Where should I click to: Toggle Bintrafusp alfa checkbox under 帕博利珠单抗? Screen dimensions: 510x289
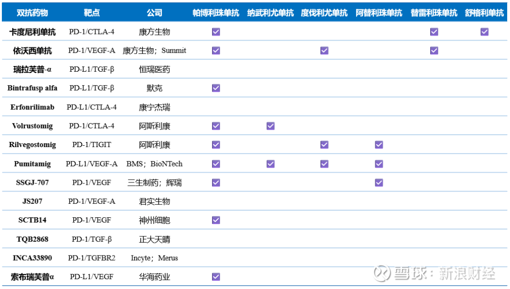[x=216, y=88]
